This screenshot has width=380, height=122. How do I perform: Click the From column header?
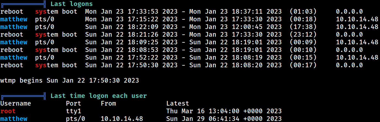point(108,103)
